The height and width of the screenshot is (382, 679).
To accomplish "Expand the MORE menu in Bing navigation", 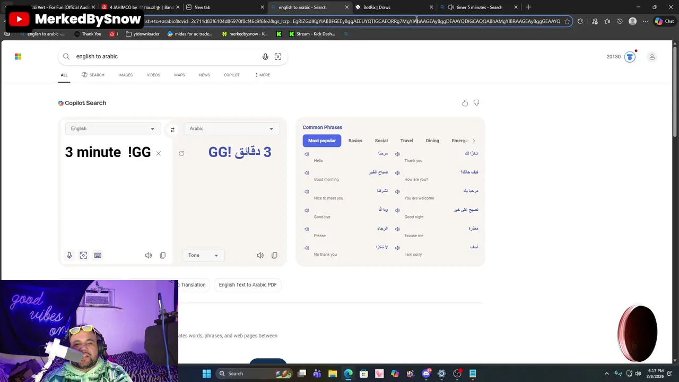I will click(263, 75).
